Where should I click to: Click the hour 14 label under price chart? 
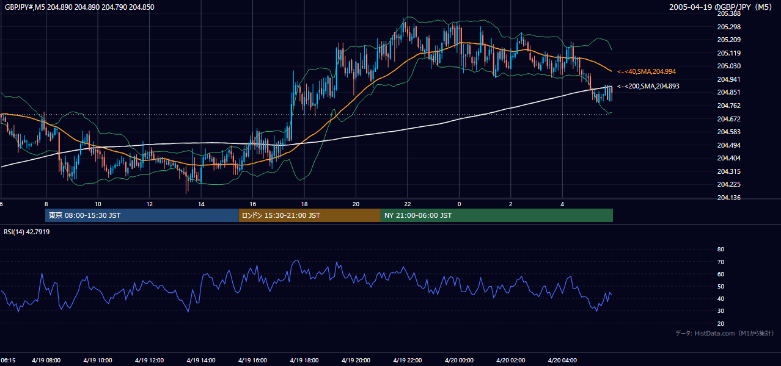coord(201,204)
